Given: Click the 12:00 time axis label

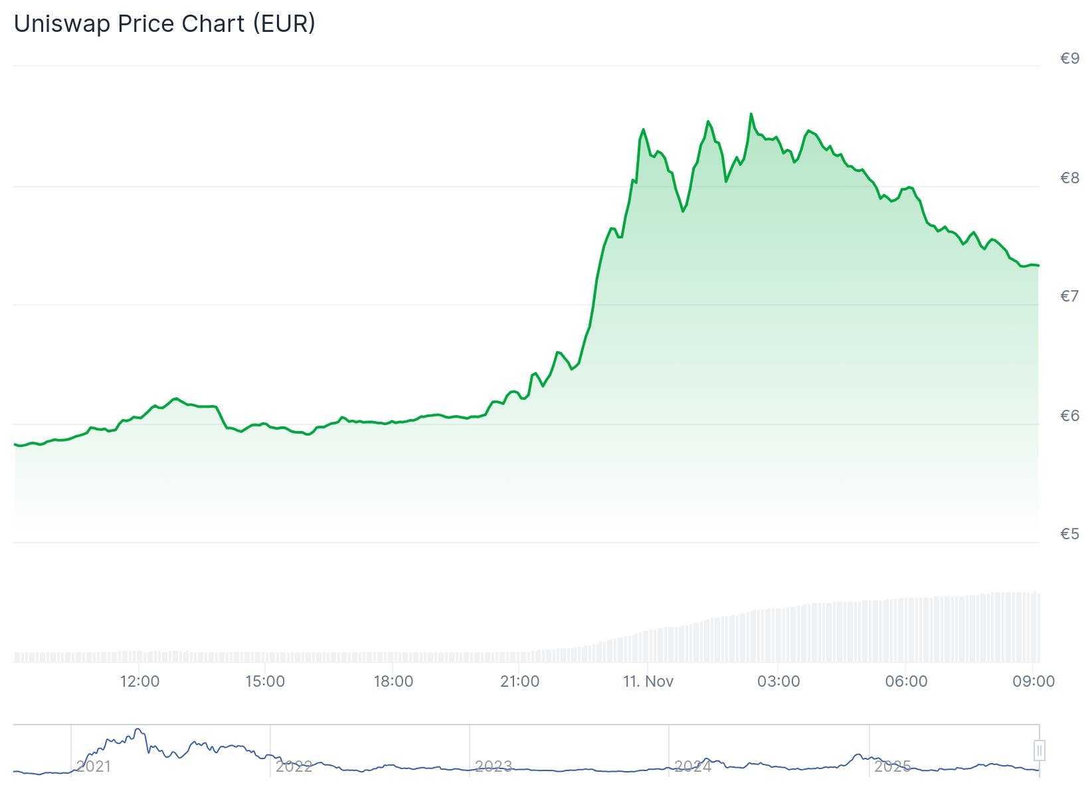Looking at the screenshot, I should 139,681.
